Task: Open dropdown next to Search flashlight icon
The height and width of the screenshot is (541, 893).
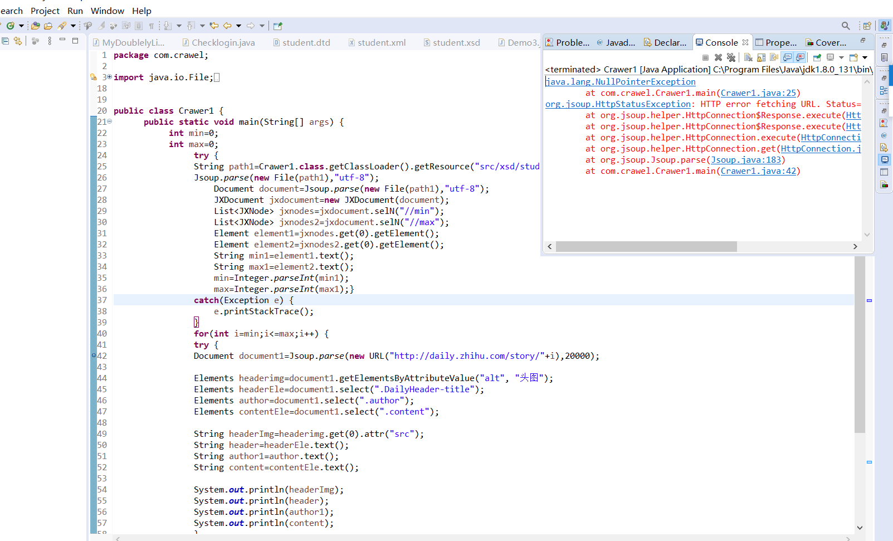Action: pyautogui.click(x=73, y=26)
